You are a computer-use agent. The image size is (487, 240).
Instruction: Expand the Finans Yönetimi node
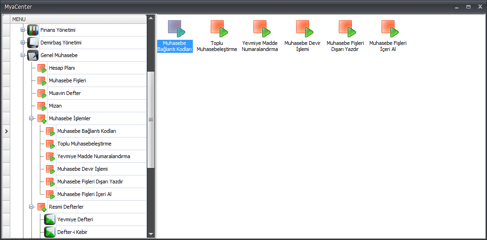[23, 30]
